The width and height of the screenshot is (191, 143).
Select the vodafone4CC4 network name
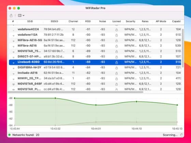click(x=28, y=29)
